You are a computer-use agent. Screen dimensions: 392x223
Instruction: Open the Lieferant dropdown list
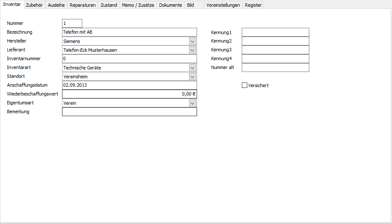pyautogui.click(x=192, y=50)
